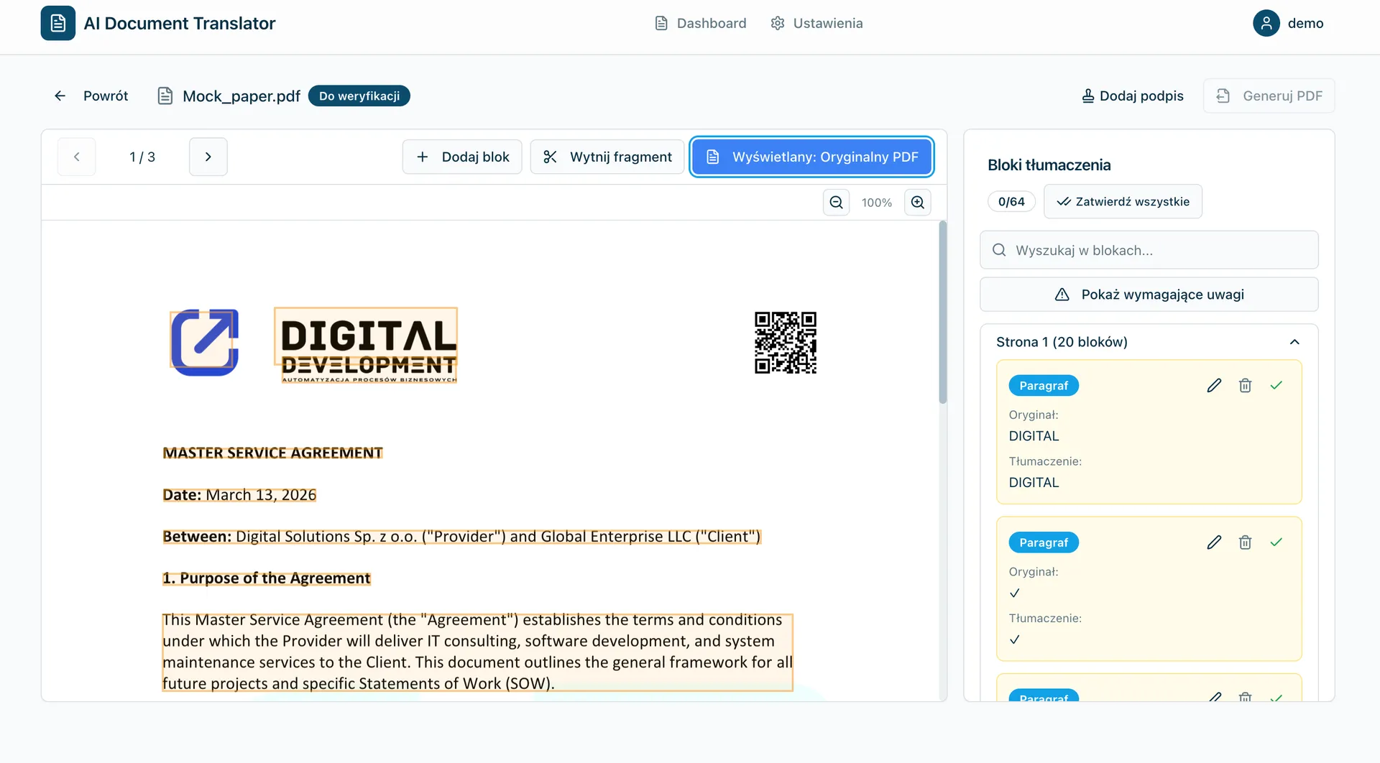Screen dimensions: 1380x763
Task: Delete the DIGITAL paragraph block via trash icon
Action: 1245,386
